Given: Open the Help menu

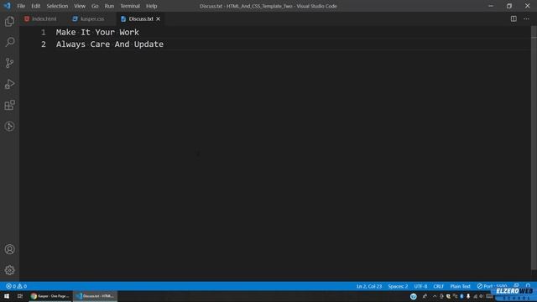Looking at the screenshot, I should click(151, 6).
